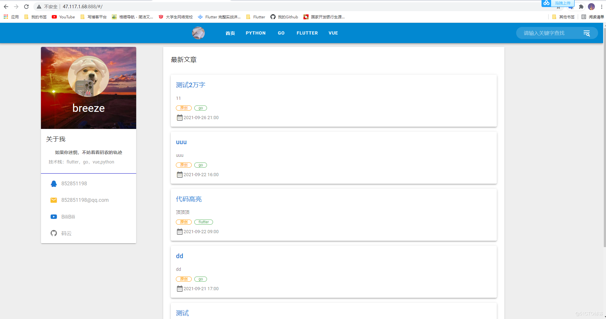Screen dimensions: 606x319
Task: Open the 我的Github bookmark
Action: 284,17
